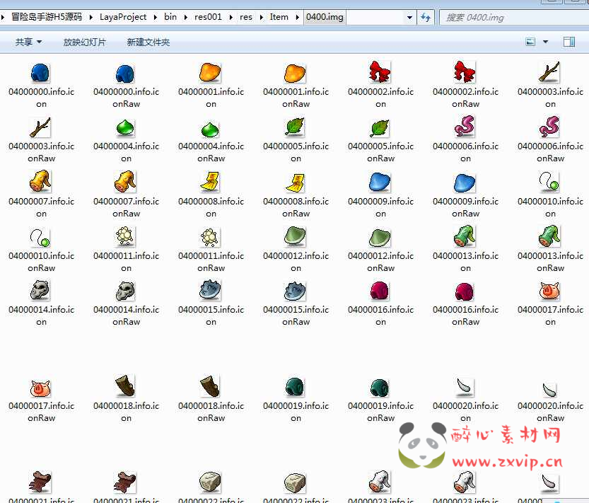Click the 04000004.info.icon green slime drop

[x=126, y=128]
